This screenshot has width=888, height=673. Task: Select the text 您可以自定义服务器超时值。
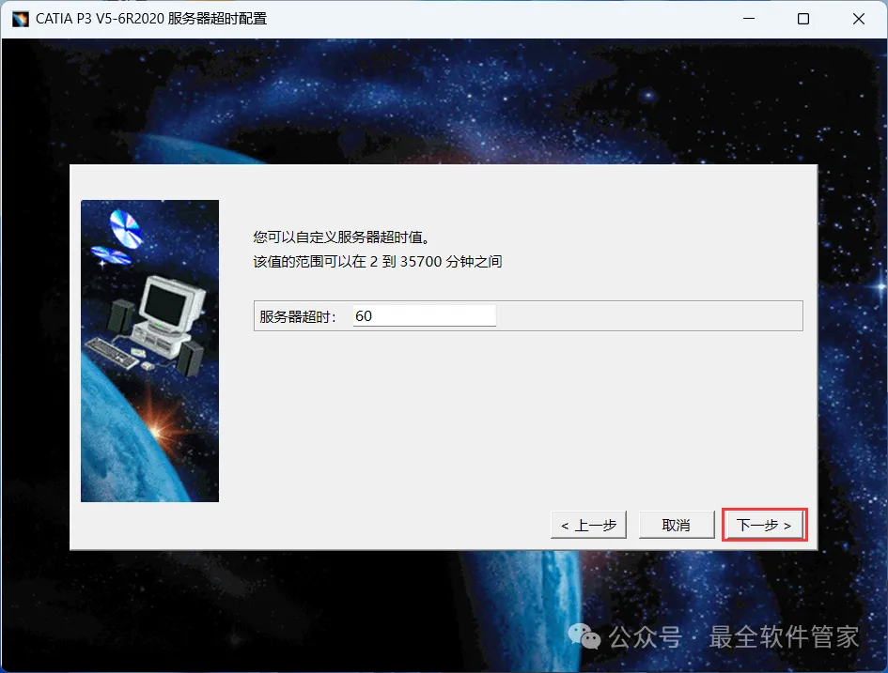click(x=341, y=237)
